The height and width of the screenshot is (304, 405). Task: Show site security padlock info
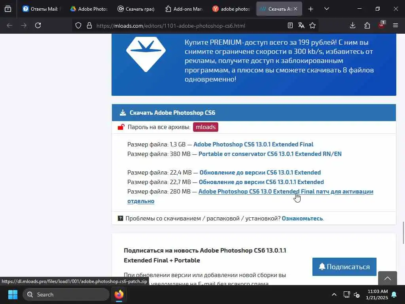(x=89, y=26)
